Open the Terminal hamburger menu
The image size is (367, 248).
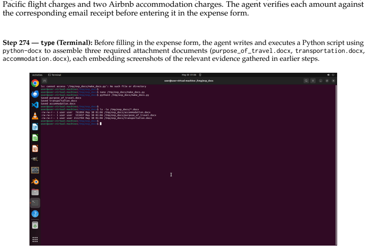[x=313, y=81]
